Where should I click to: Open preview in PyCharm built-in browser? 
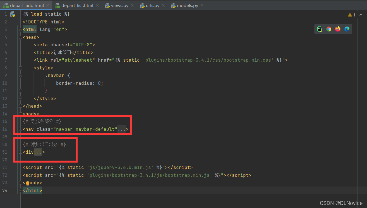pyautogui.click(x=320, y=29)
